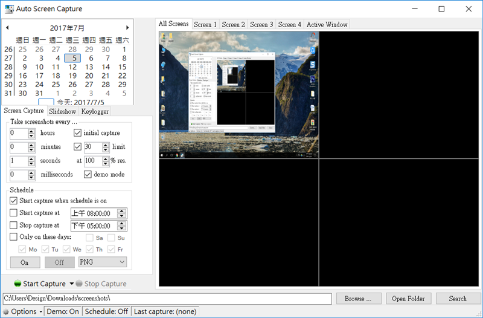Click the grey Stop Capture icon
This screenshot has width=483, height=318.
tap(79, 284)
